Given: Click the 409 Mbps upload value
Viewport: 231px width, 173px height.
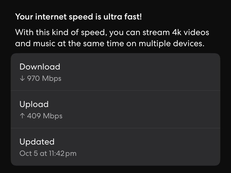Looking at the screenshot, I should [45, 116].
